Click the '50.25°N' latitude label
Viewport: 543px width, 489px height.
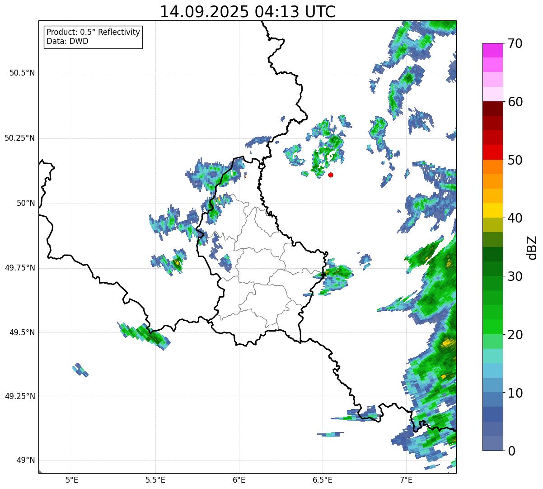[x=20, y=138]
